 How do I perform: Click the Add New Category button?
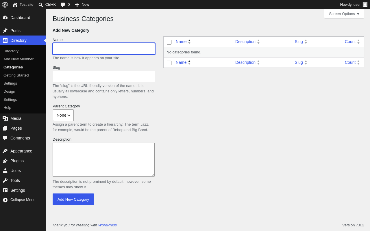[73, 199]
